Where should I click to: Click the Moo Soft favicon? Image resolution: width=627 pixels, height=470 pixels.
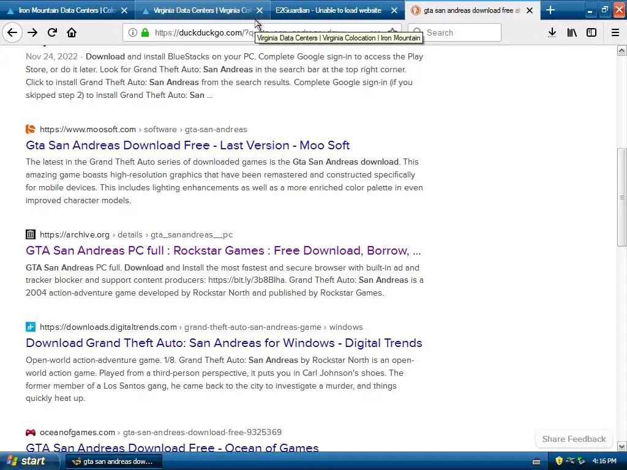click(x=31, y=129)
